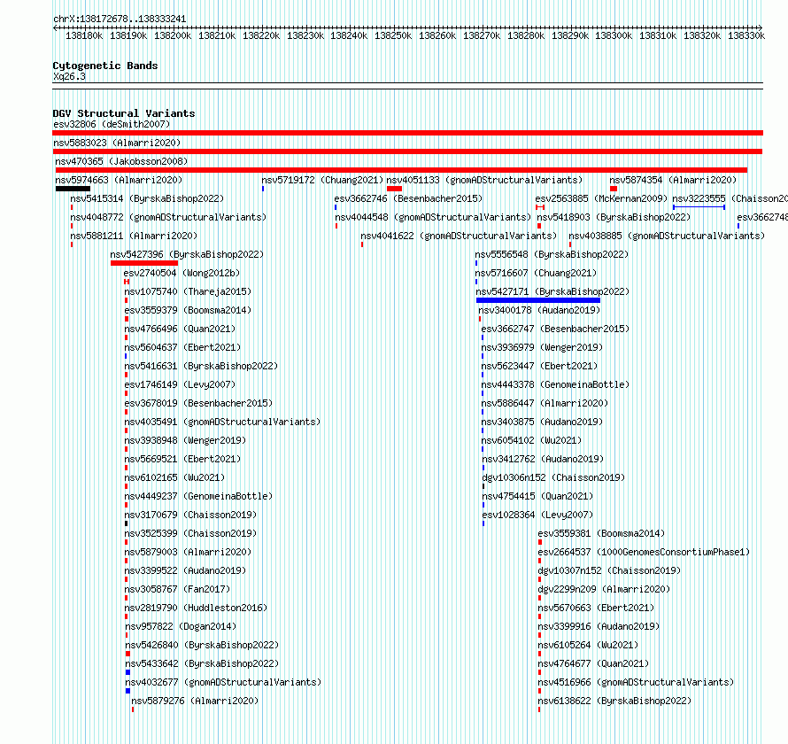Viewport: 788px width, 744px height.
Task: Open nsv470365 (Jakobsson2008) variant label
Action: tap(121, 161)
